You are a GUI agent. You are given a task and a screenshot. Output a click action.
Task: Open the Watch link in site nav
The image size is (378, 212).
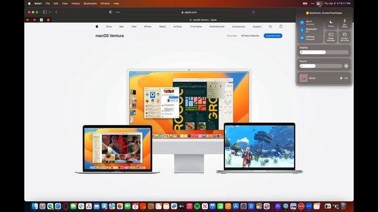pos(162,26)
